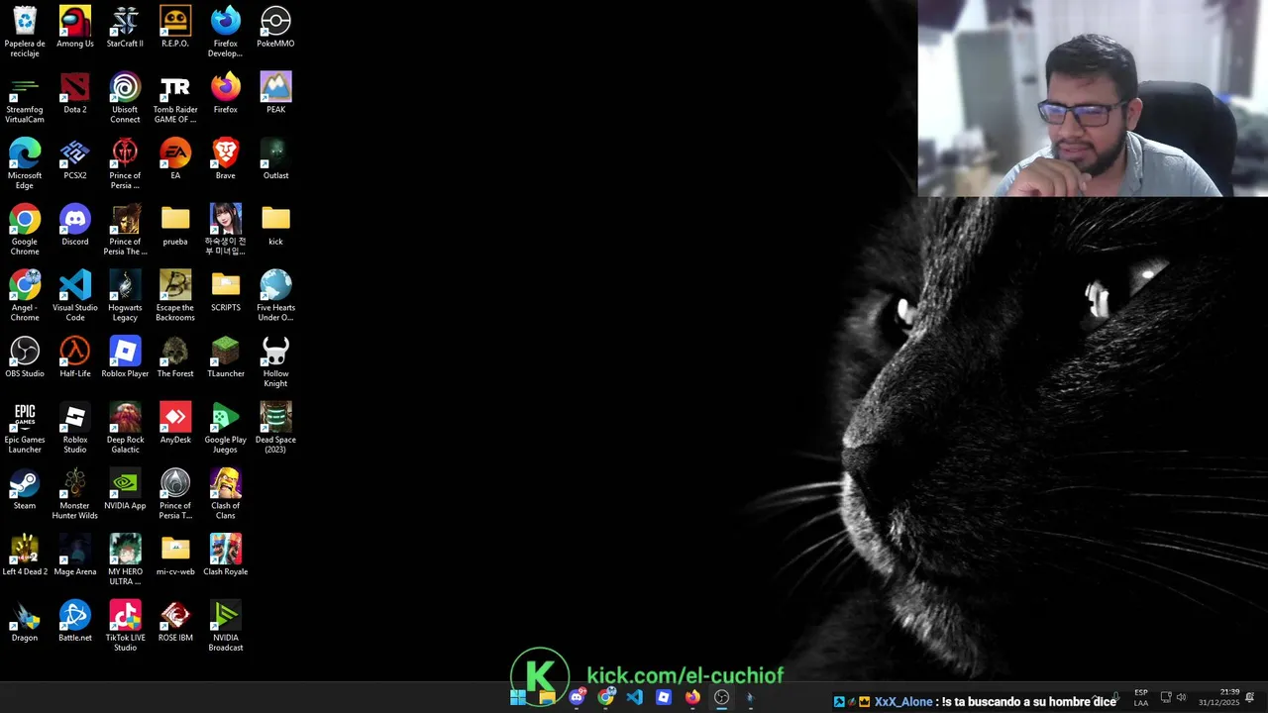Open the Google Play Juegos shortcut
This screenshot has height=713, width=1268.
pos(226,427)
